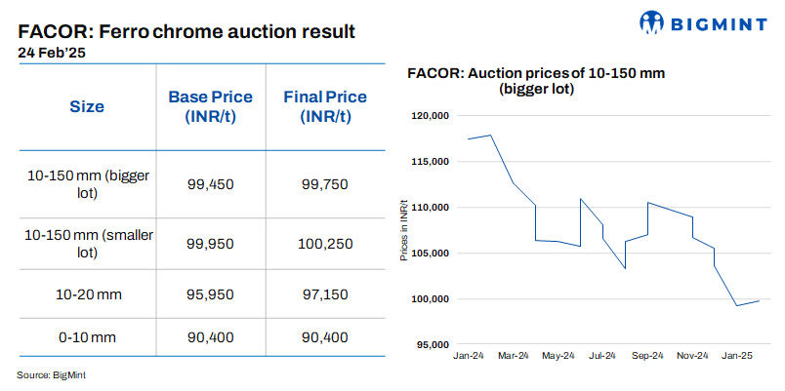Select the Base Price column header

click(210, 107)
